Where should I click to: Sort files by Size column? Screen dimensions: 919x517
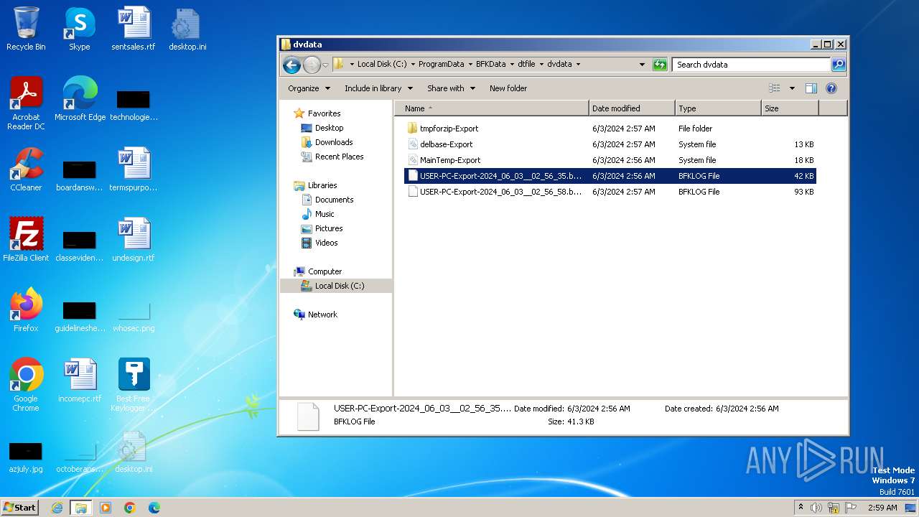[790, 108]
